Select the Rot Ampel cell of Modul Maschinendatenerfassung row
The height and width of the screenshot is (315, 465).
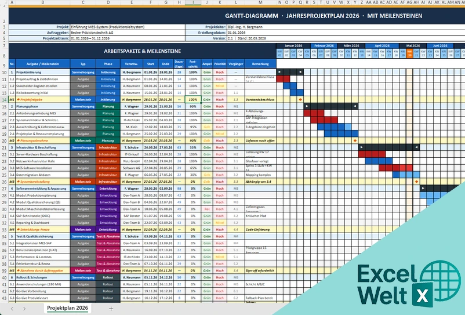207,209
